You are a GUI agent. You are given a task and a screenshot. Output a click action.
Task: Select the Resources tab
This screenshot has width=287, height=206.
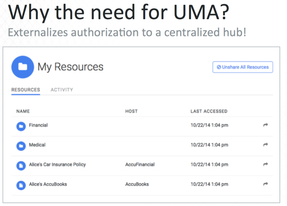26,90
